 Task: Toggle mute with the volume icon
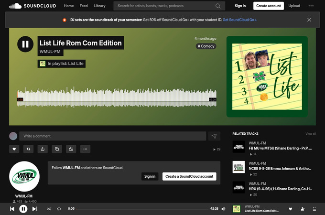[224, 209]
